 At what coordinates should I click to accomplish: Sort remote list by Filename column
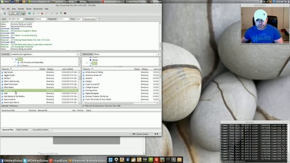107,69
